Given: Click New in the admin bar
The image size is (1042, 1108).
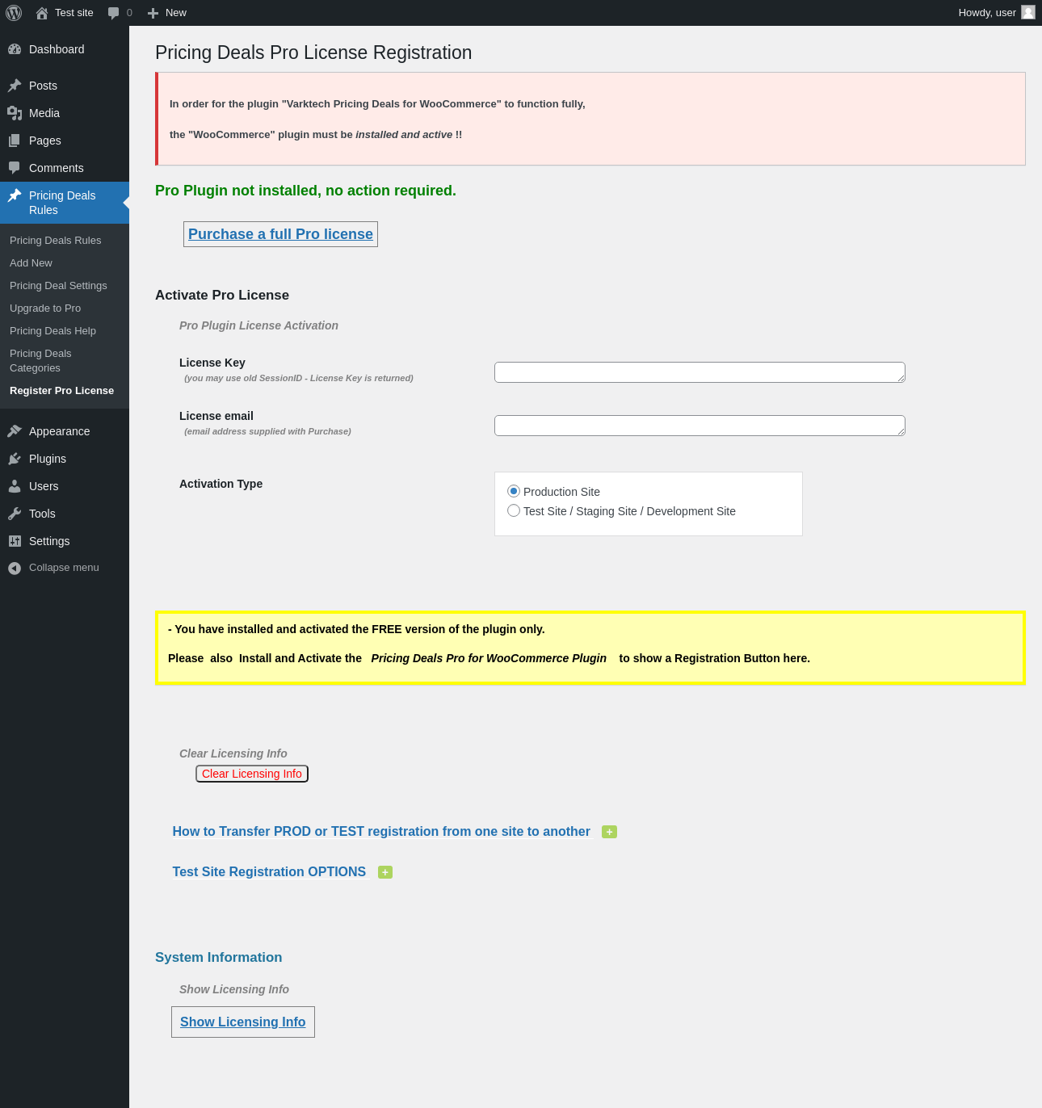Looking at the screenshot, I should click(x=176, y=13).
